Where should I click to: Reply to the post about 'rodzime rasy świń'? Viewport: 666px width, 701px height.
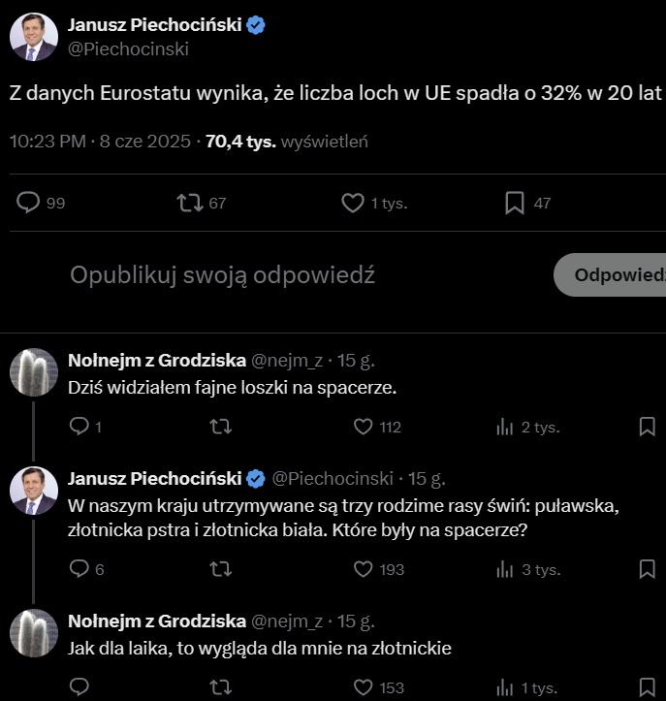[79, 569]
